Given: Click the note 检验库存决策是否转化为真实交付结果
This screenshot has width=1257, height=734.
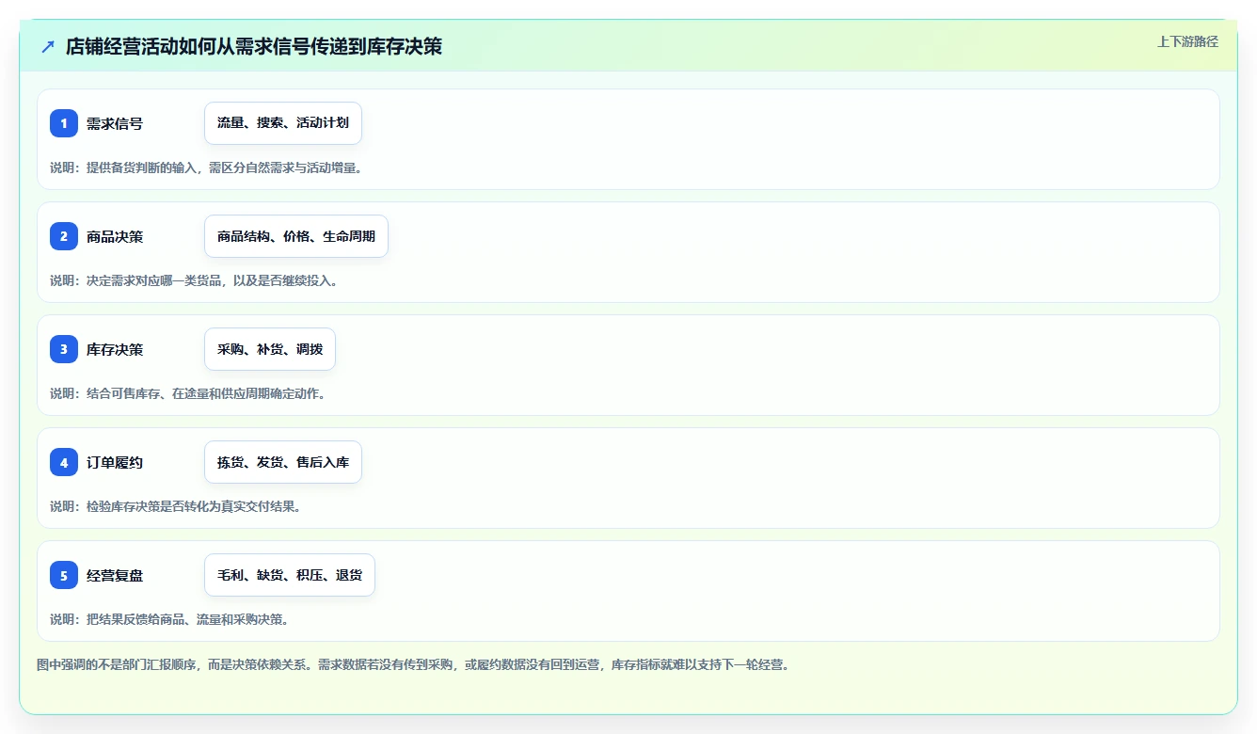Looking at the screenshot, I should pyautogui.click(x=191, y=506).
